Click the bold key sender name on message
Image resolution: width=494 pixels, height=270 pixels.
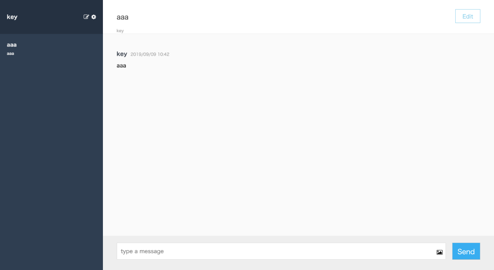[122, 54]
